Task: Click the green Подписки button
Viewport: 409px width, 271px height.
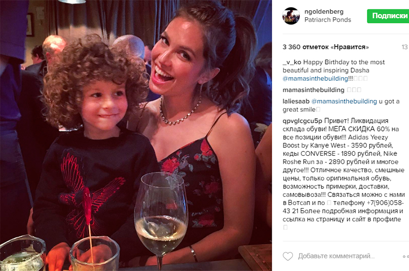Action: pyautogui.click(x=388, y=16)
